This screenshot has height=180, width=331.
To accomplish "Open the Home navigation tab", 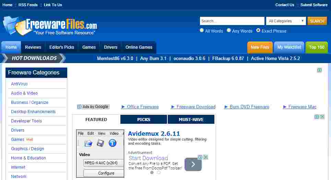I will click(11, 47).
